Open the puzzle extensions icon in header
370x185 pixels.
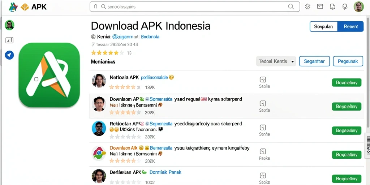[x=307, y=7]
